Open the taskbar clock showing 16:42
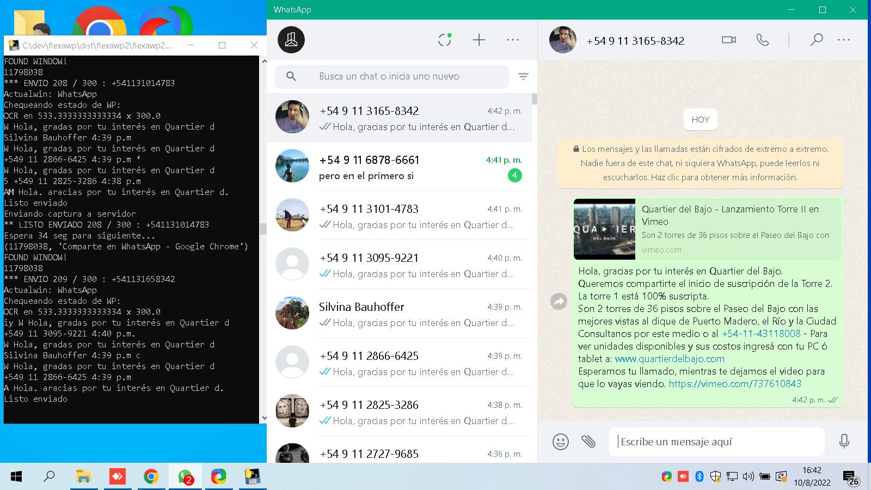This screenshot has height=490, width=871. (812, 476)
